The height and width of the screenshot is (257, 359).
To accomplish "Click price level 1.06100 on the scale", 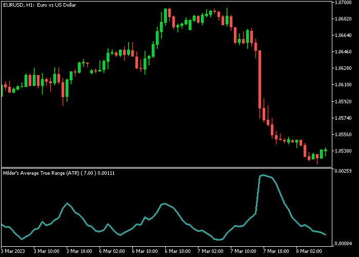I will point(343,85).
